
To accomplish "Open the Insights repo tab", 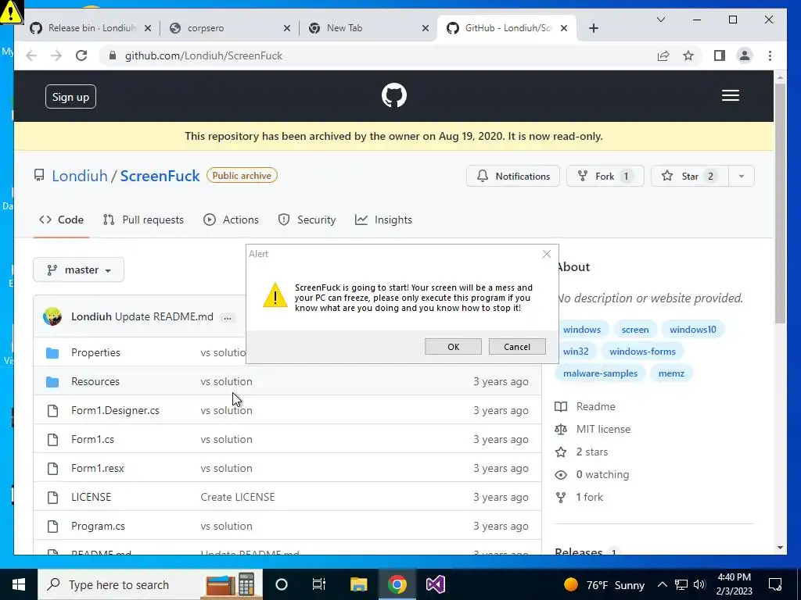I will tap(383, 220).
